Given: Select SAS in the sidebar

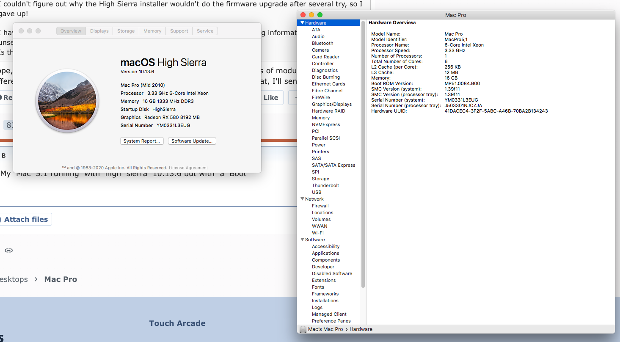Looking at the screenshot, I should (317, 158).
